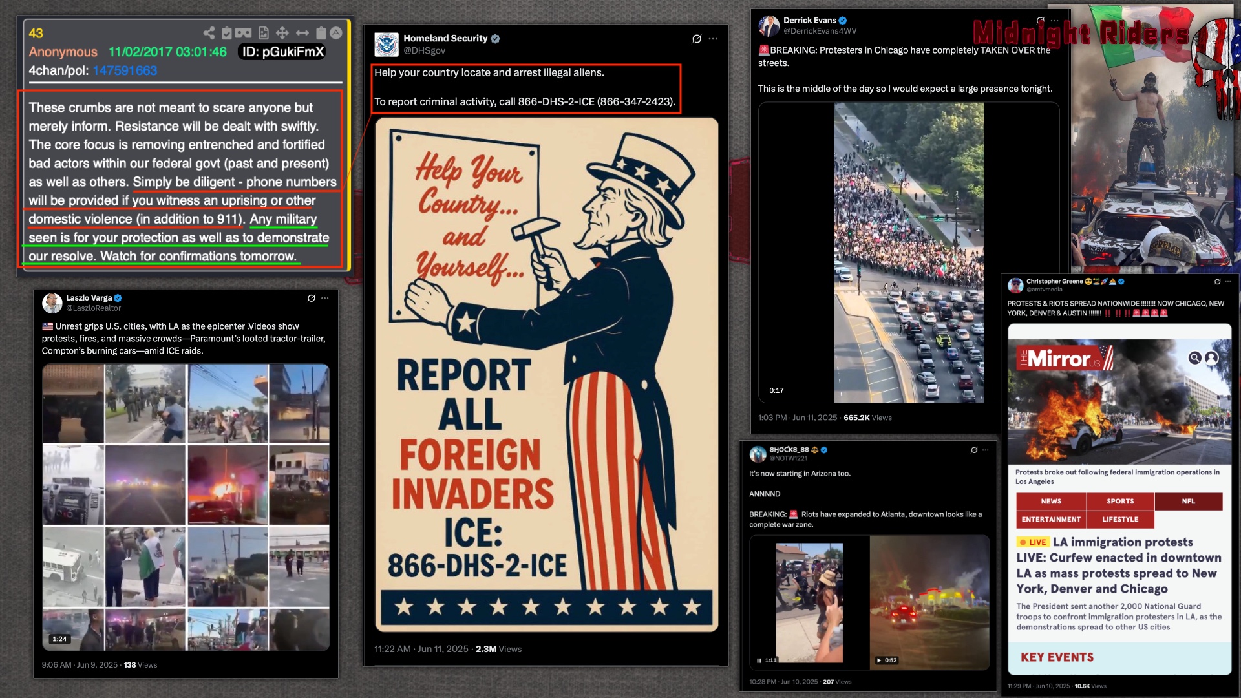Viewport: 1241px width, 698px height.
Task: Open the NFL tab on Mirror
Action: pyautogui.click(x=1189, y=501)
